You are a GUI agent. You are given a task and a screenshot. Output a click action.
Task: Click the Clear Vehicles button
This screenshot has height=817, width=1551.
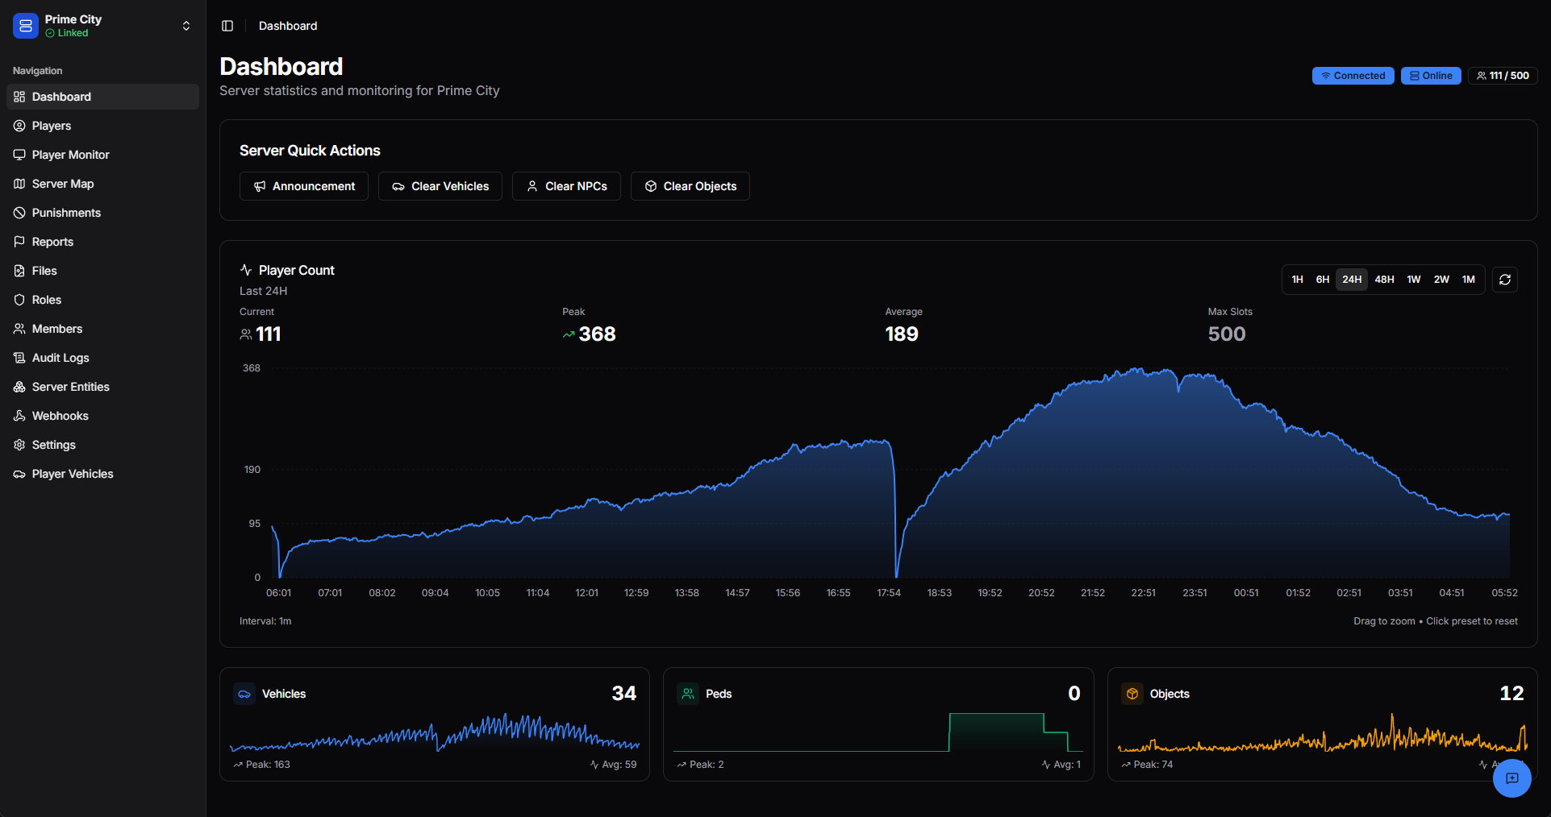click(x=440, y=186)
